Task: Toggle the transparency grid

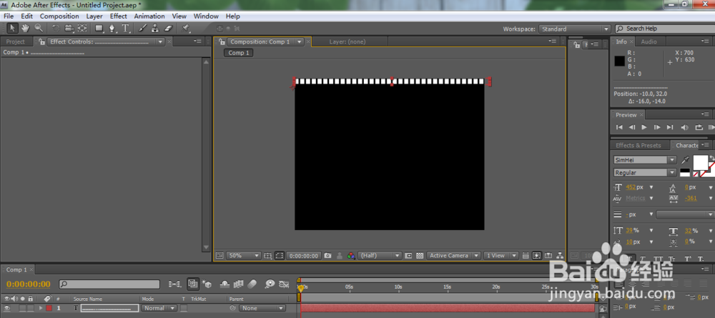Action: [x=420, y=256]
